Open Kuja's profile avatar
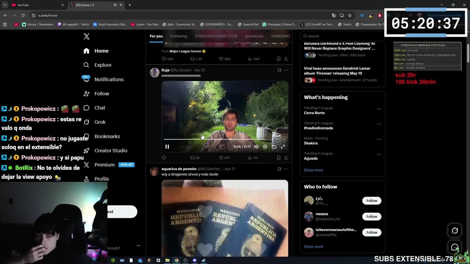The height and width of the screenshot is (264, 470). pyautogui.click(x=155, y=72)
